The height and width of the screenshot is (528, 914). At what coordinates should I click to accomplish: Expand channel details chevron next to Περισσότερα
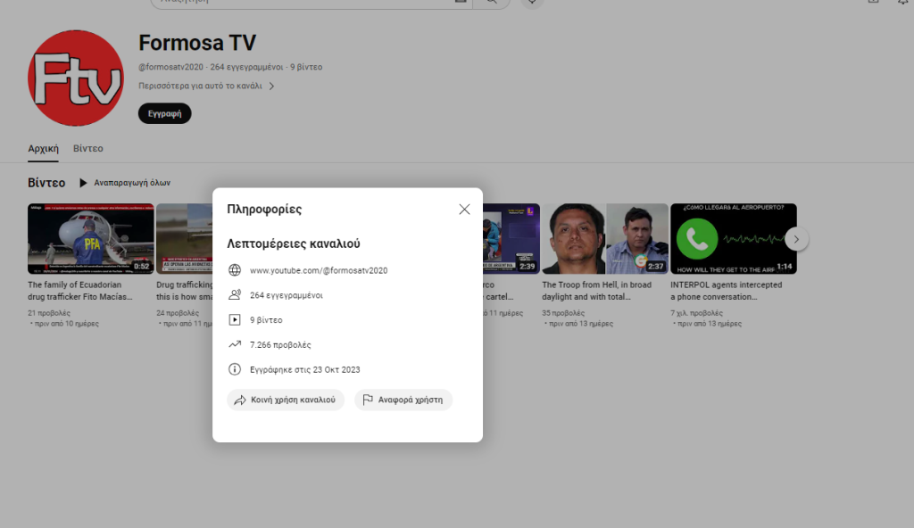271,87
